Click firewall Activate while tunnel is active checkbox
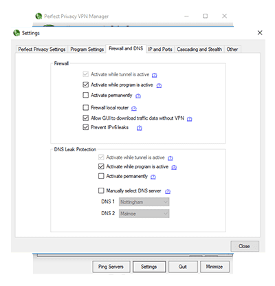The image size is (275, 286). point(85,74)
